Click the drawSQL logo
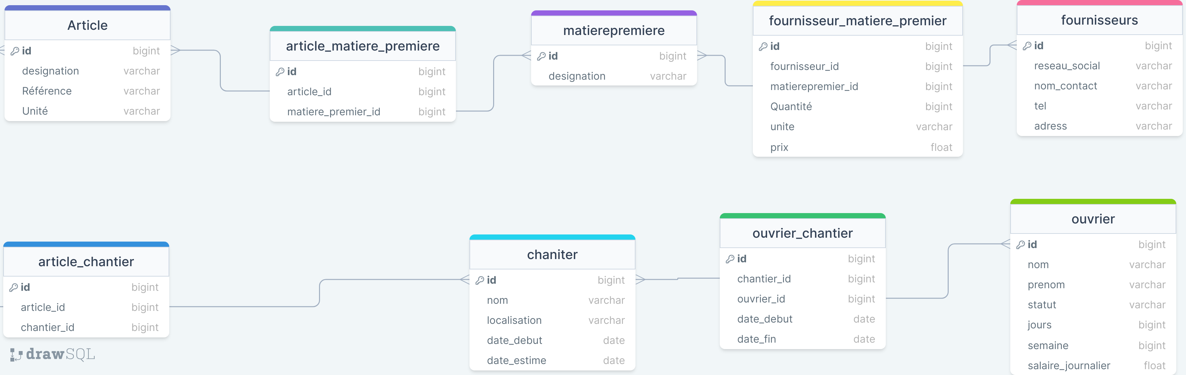 coord(53,354)
